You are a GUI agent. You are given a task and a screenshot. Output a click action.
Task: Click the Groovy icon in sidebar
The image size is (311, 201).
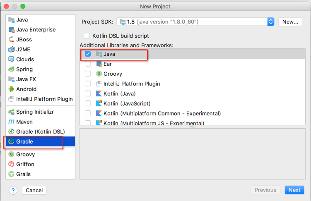coord(11,154)
